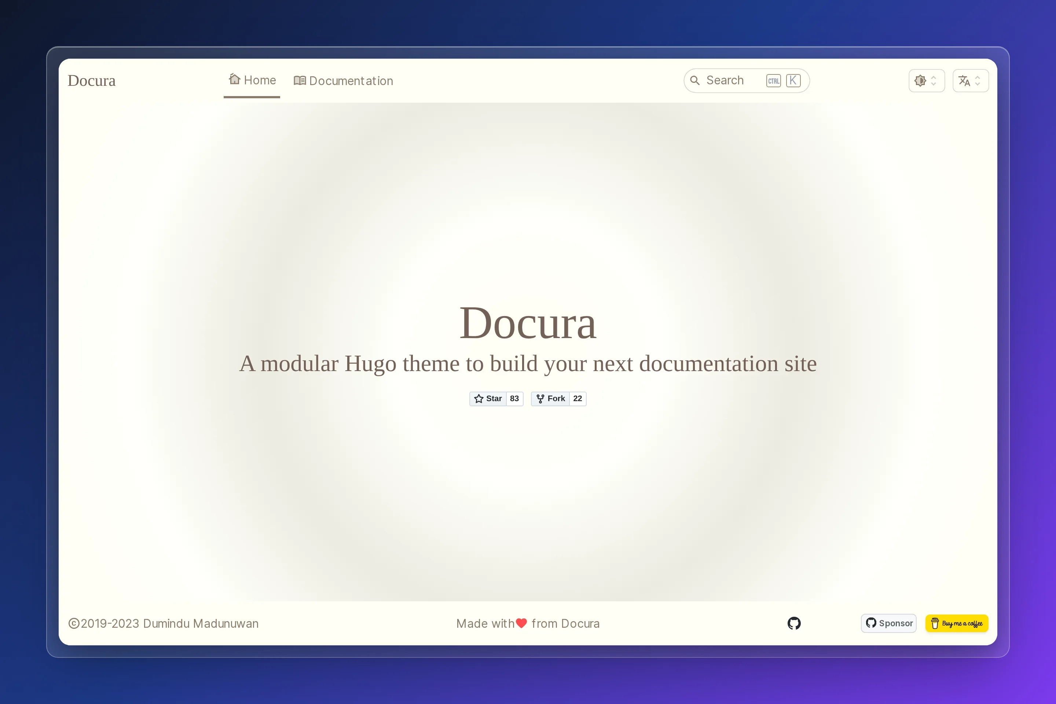The image size is (1056, 704).
Task: Open the Documentation tab
Action: tap(344, 81)
